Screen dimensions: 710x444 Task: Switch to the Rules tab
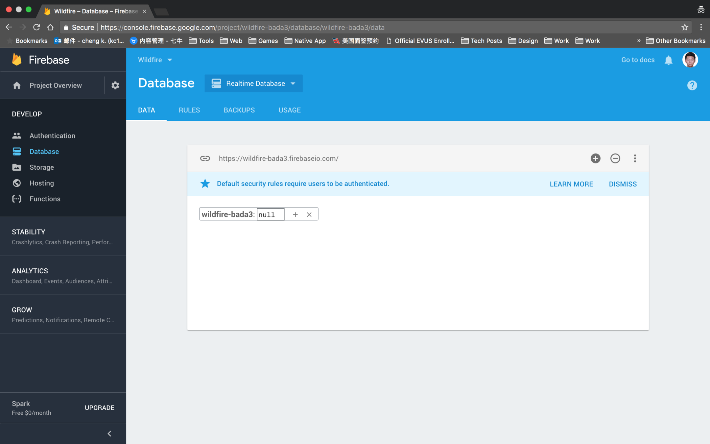(189, 110)
